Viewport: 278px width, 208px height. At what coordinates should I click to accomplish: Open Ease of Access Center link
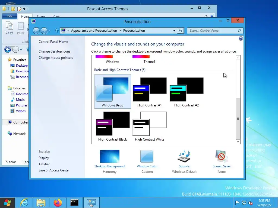(54, 170)
